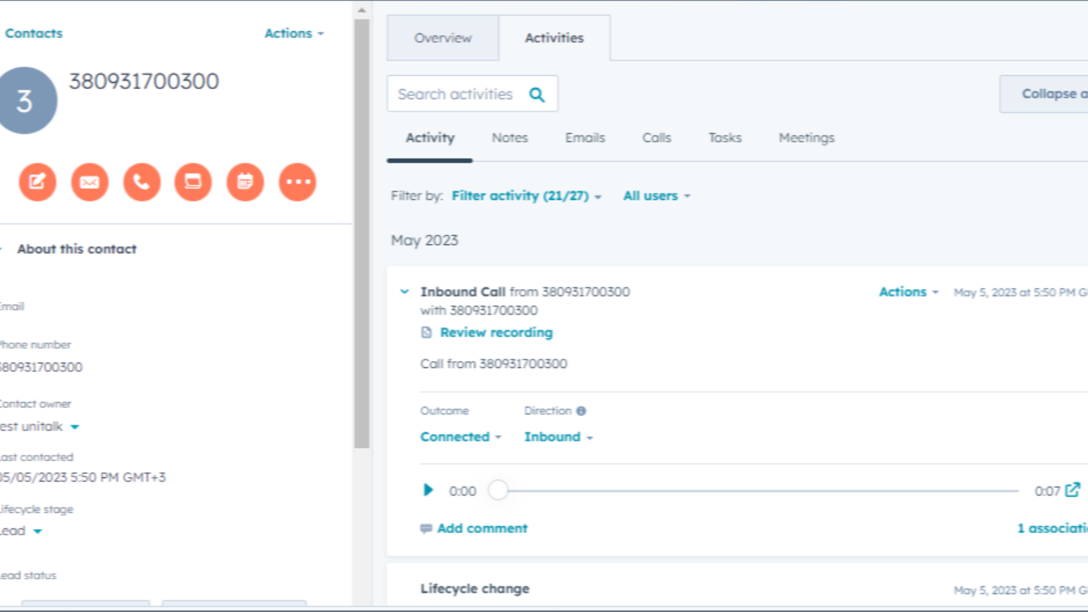Switch to the Overview tab

tap(442, 38)
